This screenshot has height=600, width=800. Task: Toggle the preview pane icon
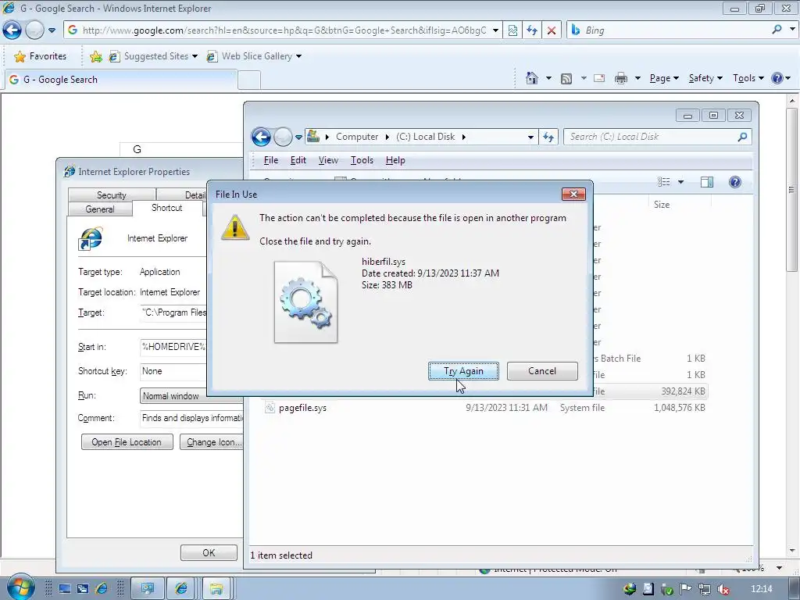pyautogui.click(x=706, y=182)
